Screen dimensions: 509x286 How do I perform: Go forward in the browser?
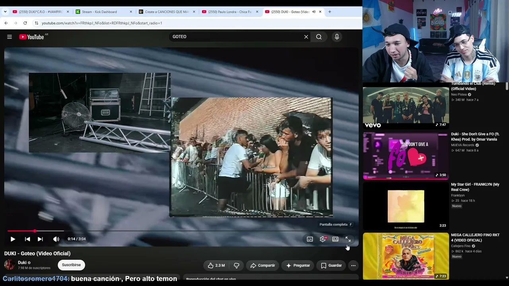pos(16,23)
